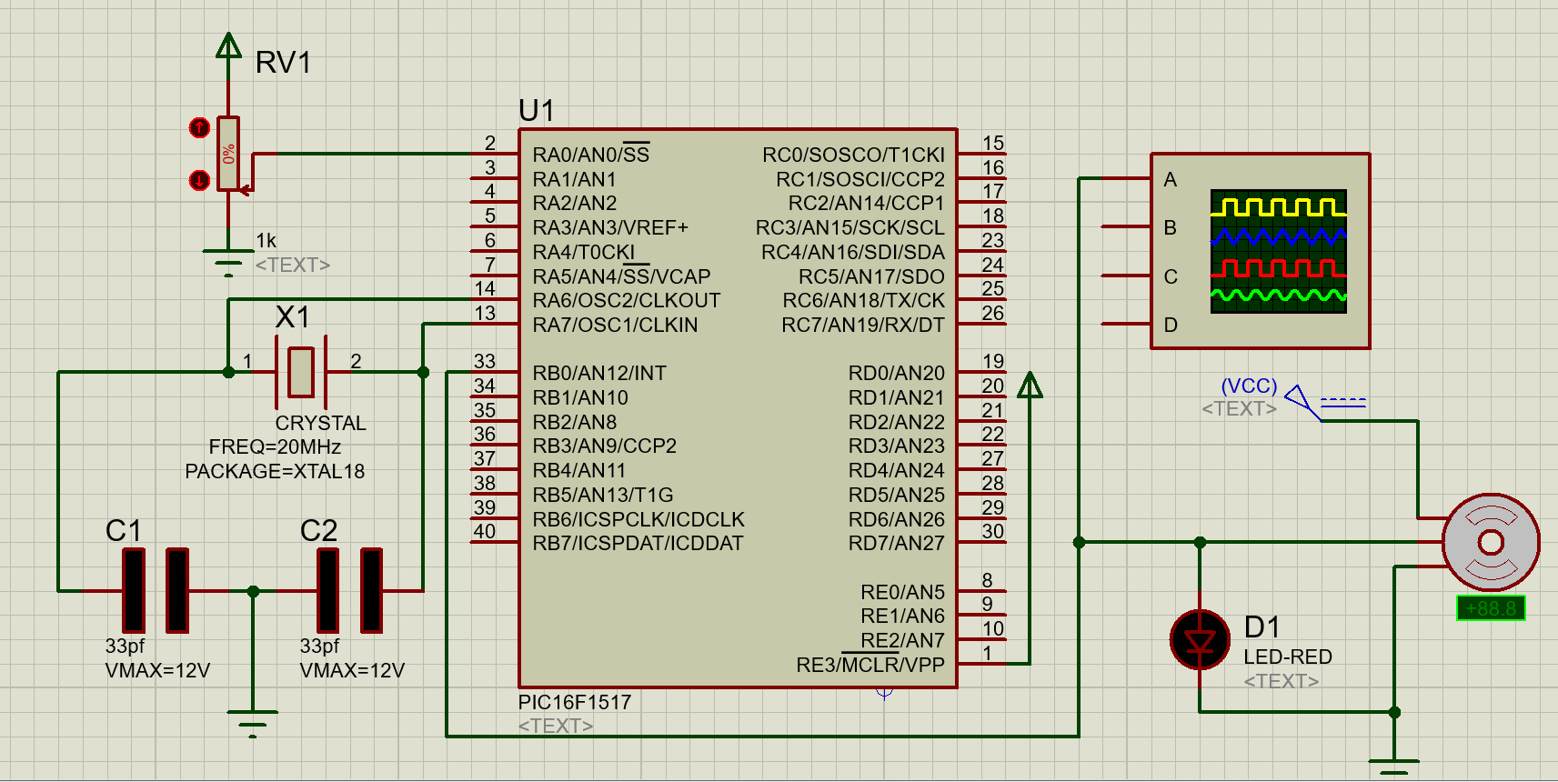Screen dimensions: 1558x782
Task: Click the oscilloscope waveform display
Action: (x=1278, y=252)
